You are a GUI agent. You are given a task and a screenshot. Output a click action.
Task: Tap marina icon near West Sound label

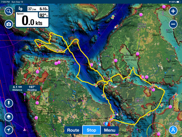tap(138, 54)
